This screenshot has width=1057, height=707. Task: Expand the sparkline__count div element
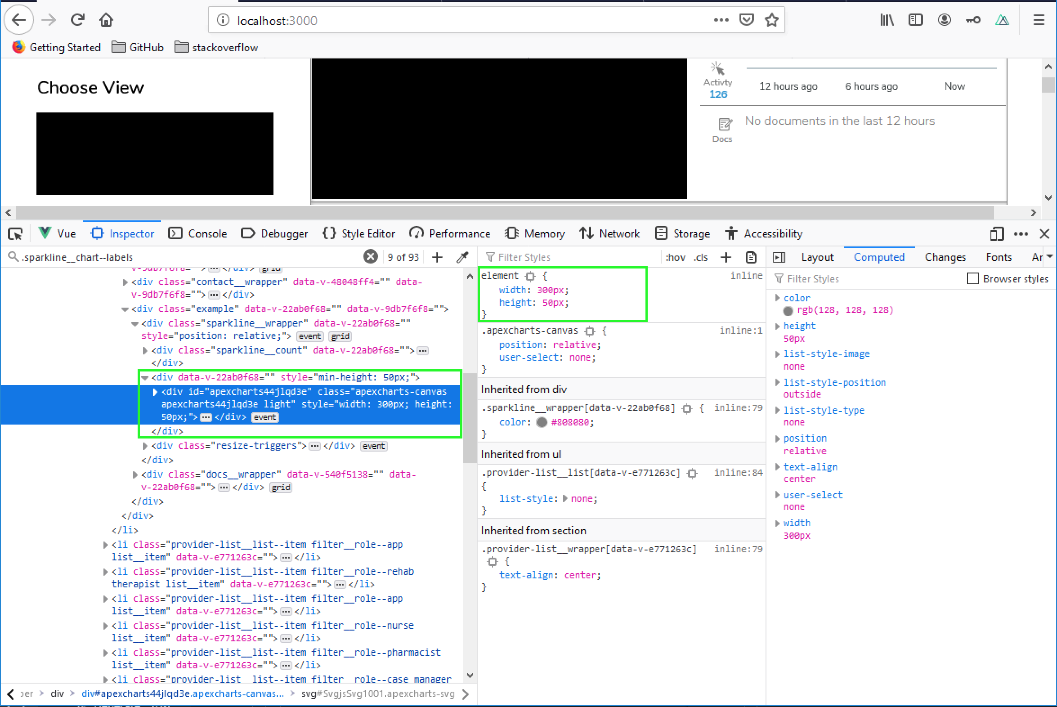coord(145,350)
